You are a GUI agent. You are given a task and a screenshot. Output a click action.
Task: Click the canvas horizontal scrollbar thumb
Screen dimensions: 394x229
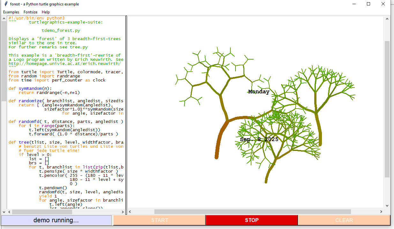point(252,212)
